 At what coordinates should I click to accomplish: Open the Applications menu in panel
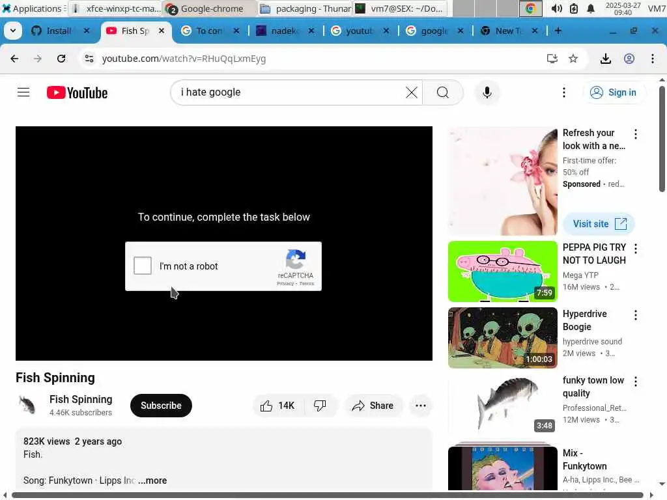coord(33,8)
